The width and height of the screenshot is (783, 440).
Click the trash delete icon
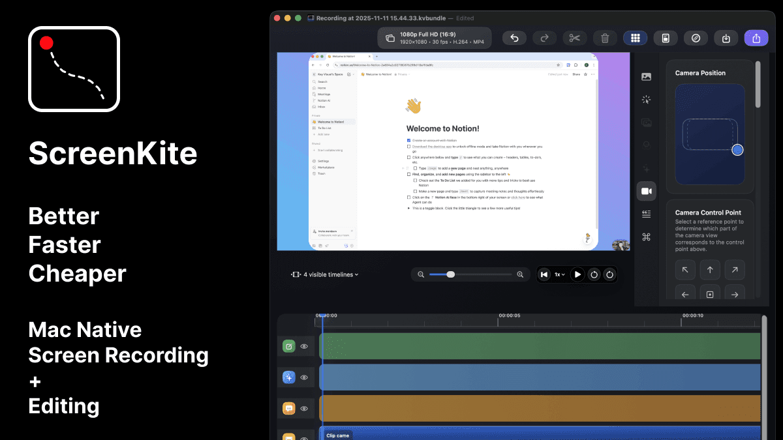click(605, 38)
